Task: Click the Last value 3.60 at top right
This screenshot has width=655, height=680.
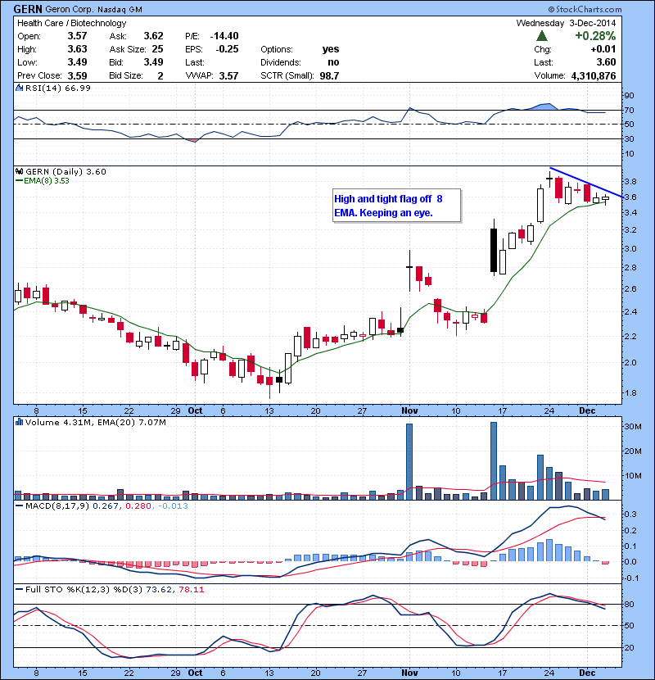Action: click(x=606, y=62)
